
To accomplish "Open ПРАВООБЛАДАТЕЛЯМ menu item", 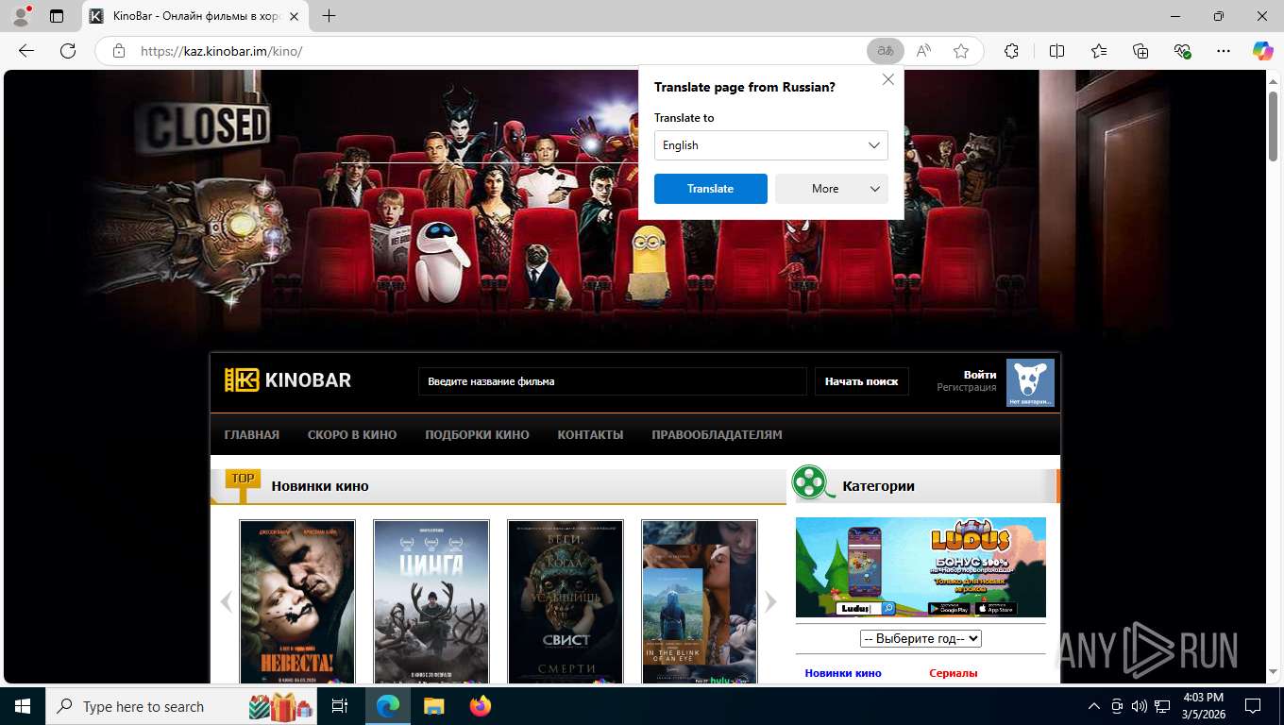I will click(717, 435).
